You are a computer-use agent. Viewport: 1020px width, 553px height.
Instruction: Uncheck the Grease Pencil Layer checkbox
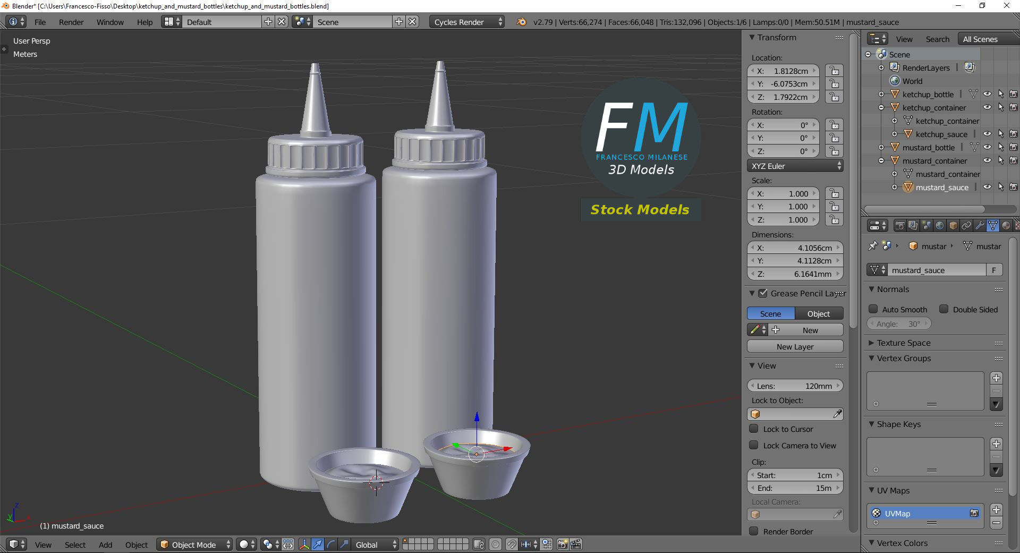763,293
